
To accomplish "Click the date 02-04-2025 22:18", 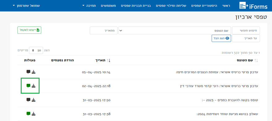I will [96, 86].
